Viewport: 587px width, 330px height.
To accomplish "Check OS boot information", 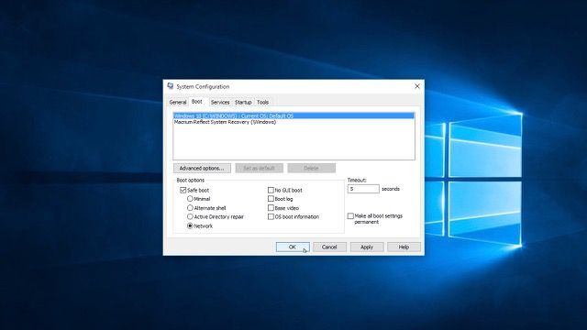I will point(271,216).
